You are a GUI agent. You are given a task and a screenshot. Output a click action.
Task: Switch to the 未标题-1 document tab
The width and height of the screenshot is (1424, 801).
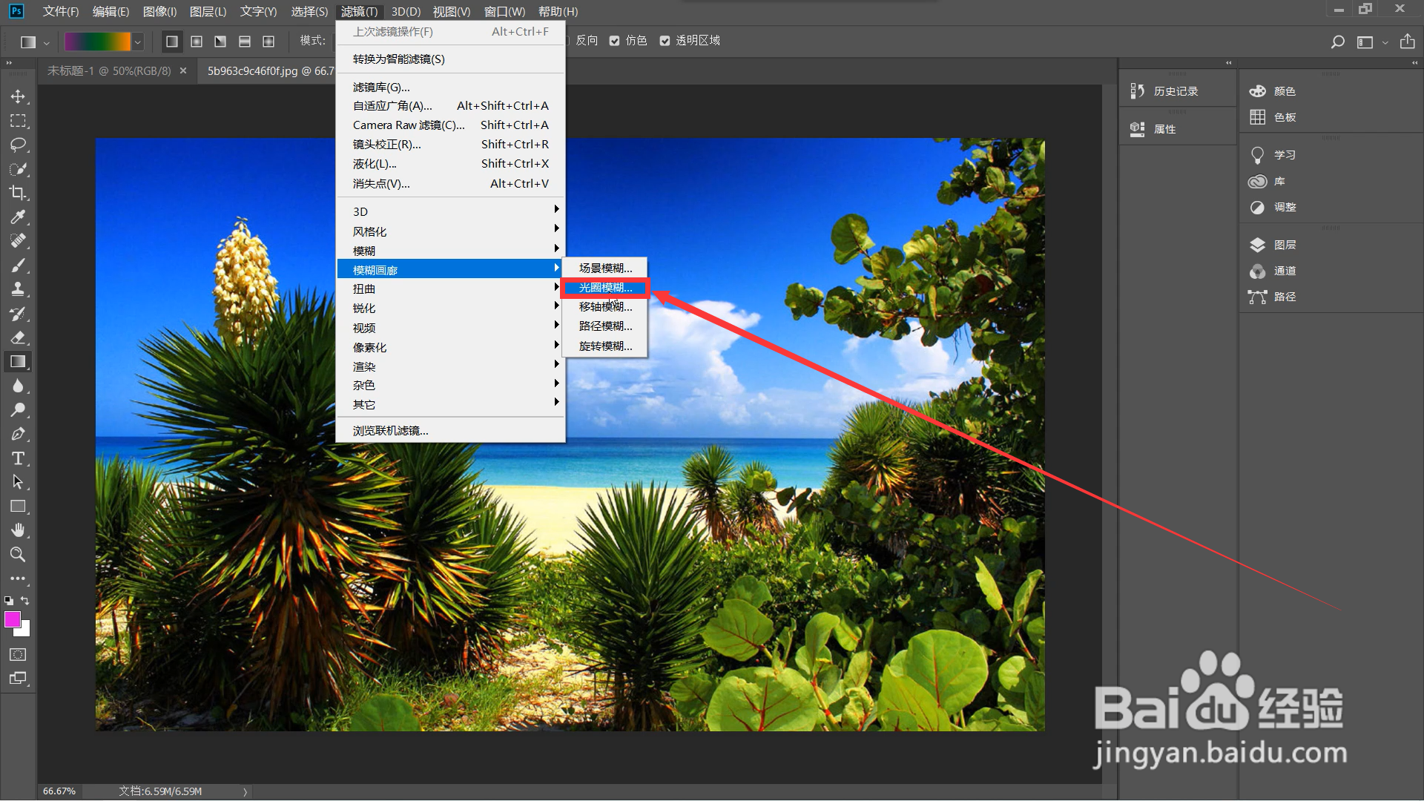click(x=109, y=71)
